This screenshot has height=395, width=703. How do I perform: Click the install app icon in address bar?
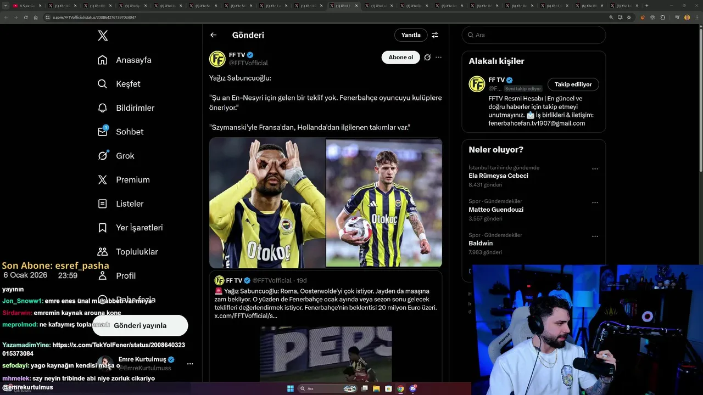point(620,18)
